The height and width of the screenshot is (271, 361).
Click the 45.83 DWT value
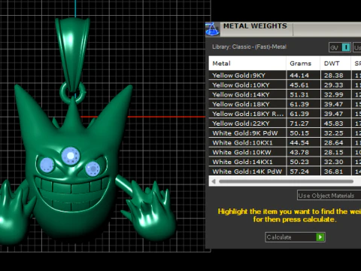(333, 123)
